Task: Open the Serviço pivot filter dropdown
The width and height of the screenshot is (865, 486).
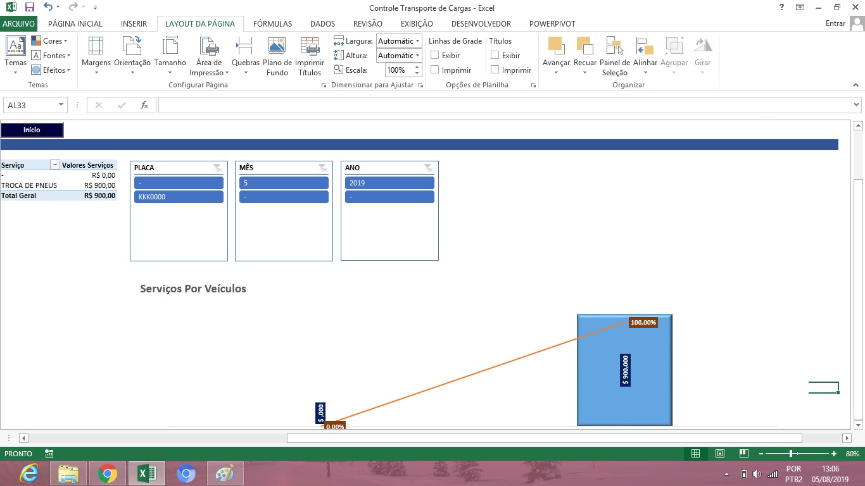Action: (54, 165)
